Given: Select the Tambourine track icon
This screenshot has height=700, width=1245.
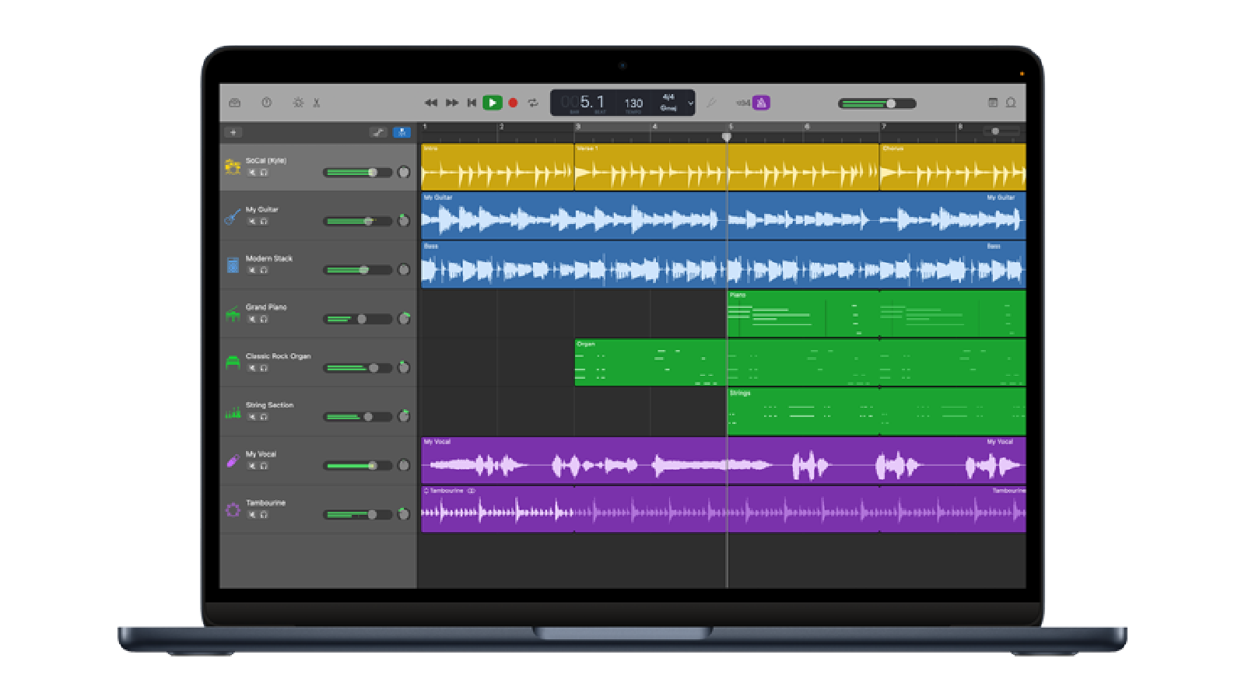Looking at the screenshot, I should (233, 509).
